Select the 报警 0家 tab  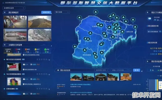click(18, 50)
